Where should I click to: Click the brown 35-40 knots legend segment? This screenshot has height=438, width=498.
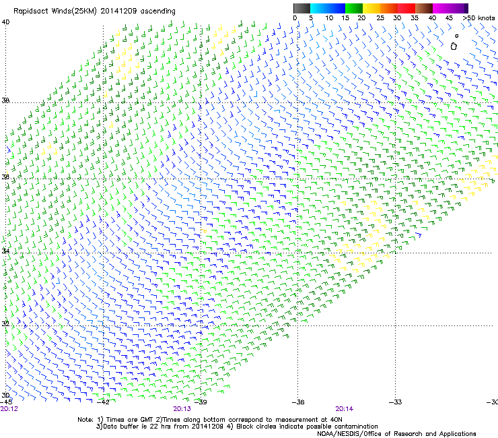(424, 8)
